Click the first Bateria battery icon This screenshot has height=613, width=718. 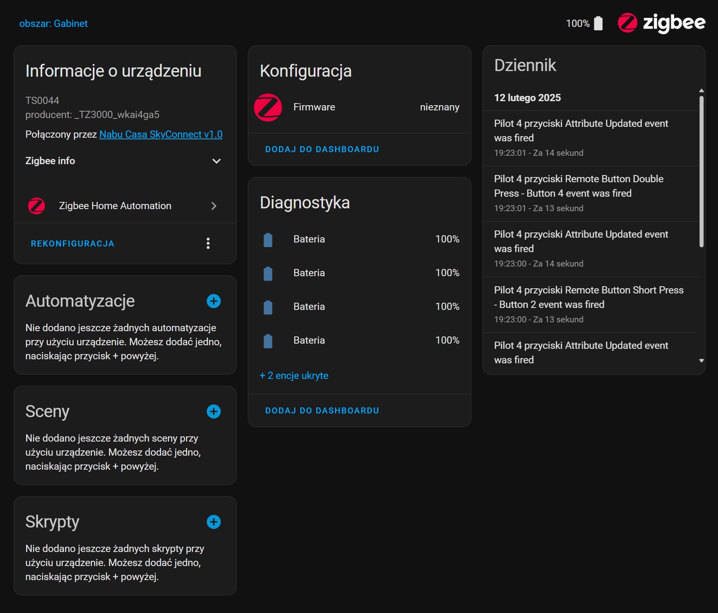(268, 240)
